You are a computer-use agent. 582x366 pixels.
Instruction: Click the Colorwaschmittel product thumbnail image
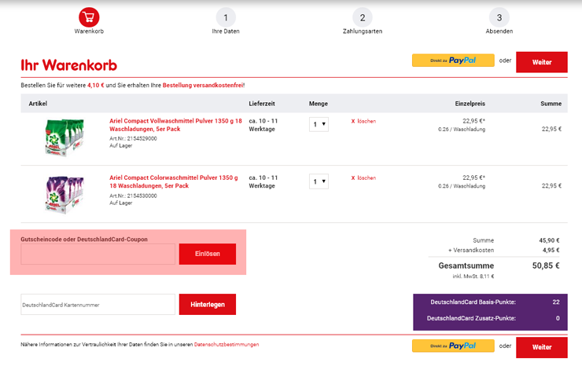click(64, 195)
